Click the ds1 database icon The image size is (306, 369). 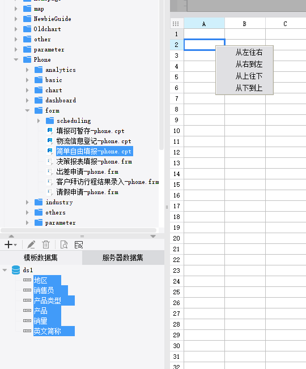[16, 270]
